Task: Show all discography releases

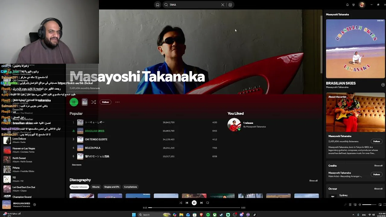Action: pyautogui.click(x=313, y=181)
